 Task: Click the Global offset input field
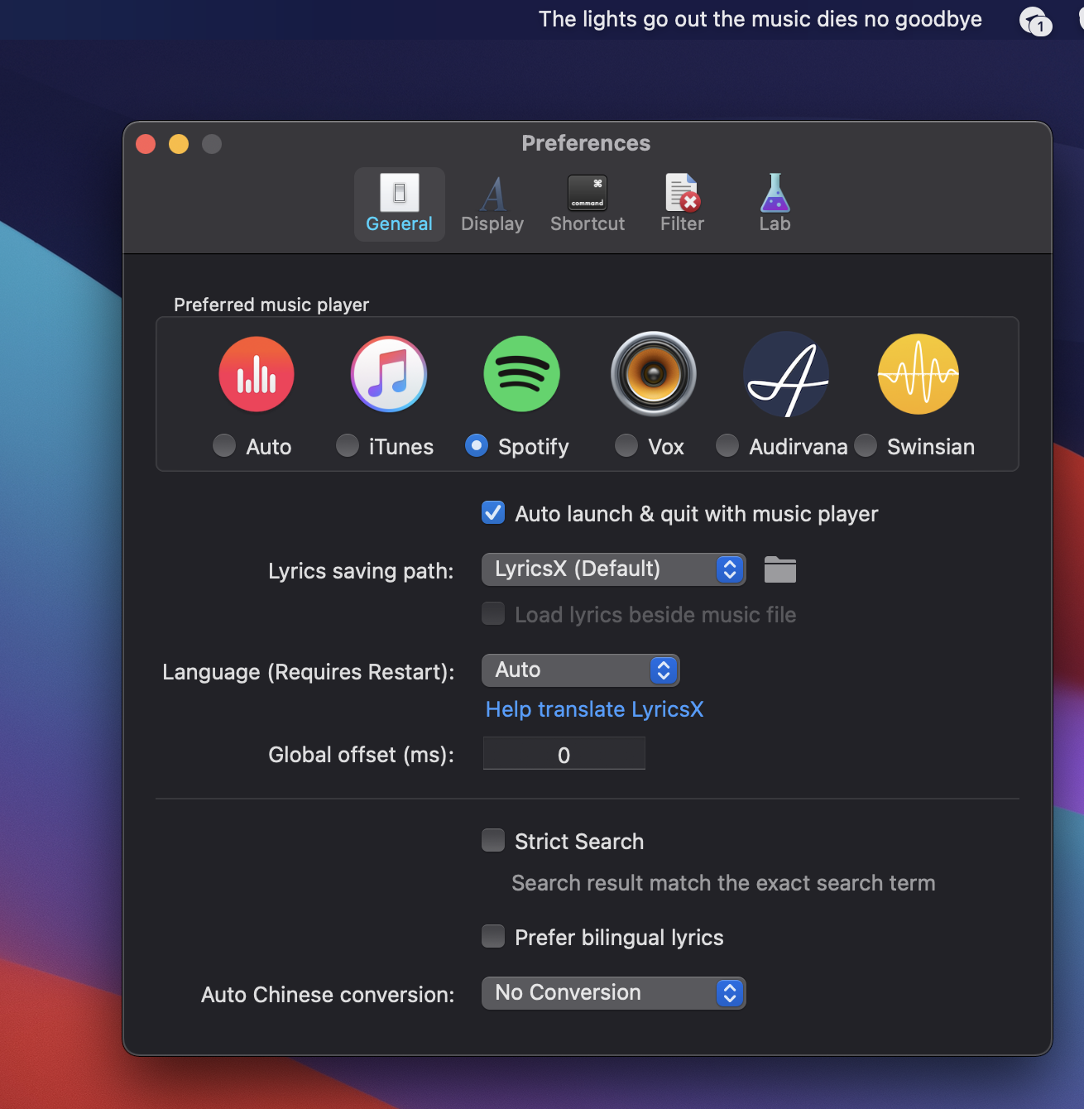[564, 754]
